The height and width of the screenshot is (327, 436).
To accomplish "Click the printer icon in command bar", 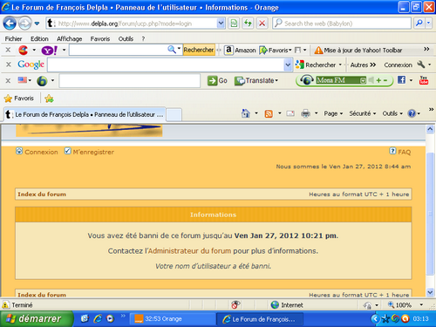I will (305, 113).
